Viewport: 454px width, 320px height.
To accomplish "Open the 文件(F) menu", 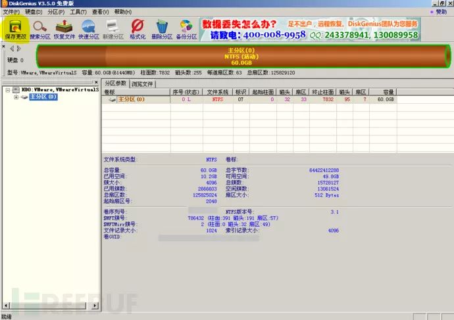I will pos(11,12).
